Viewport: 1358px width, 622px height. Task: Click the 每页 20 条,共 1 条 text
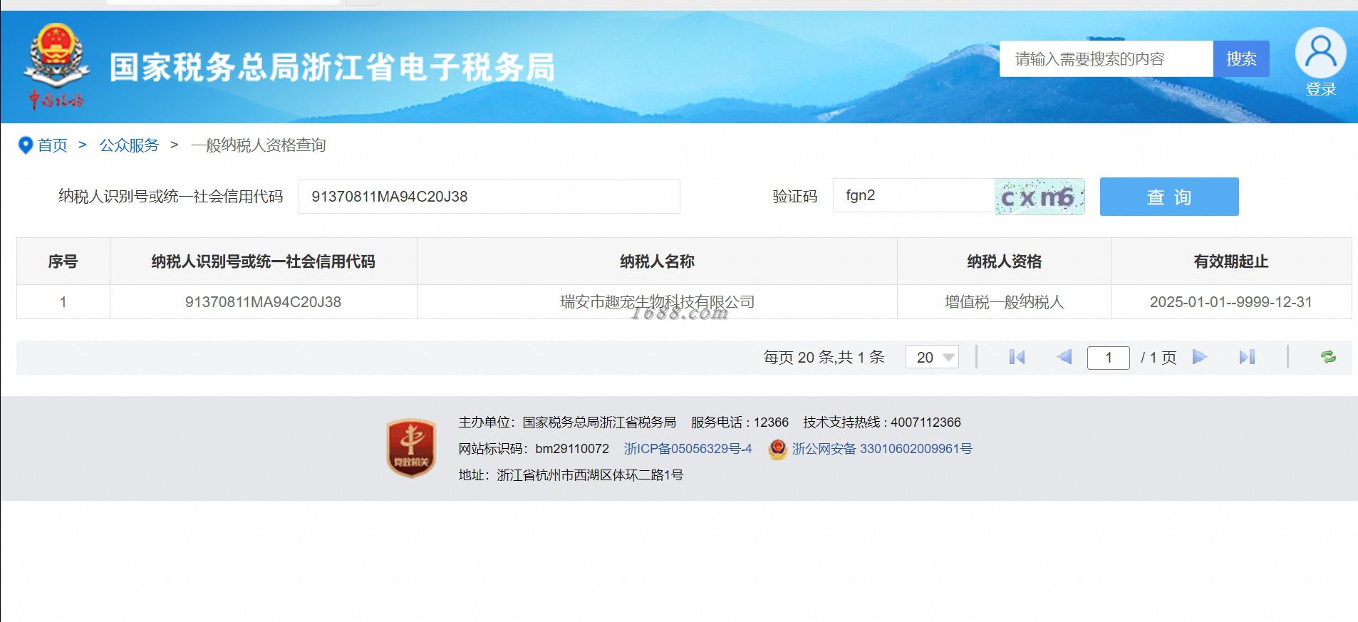click(x=824, y=358)
